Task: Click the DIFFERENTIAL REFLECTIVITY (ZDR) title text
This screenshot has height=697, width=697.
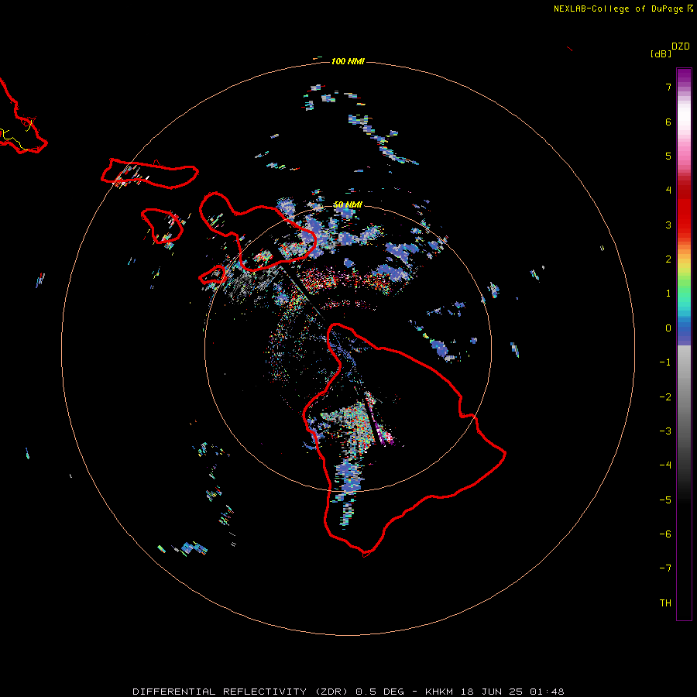Action: [x=242, y=692]
